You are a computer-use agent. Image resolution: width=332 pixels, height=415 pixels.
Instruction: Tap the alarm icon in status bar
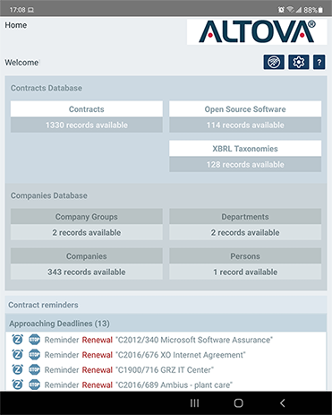281,10
